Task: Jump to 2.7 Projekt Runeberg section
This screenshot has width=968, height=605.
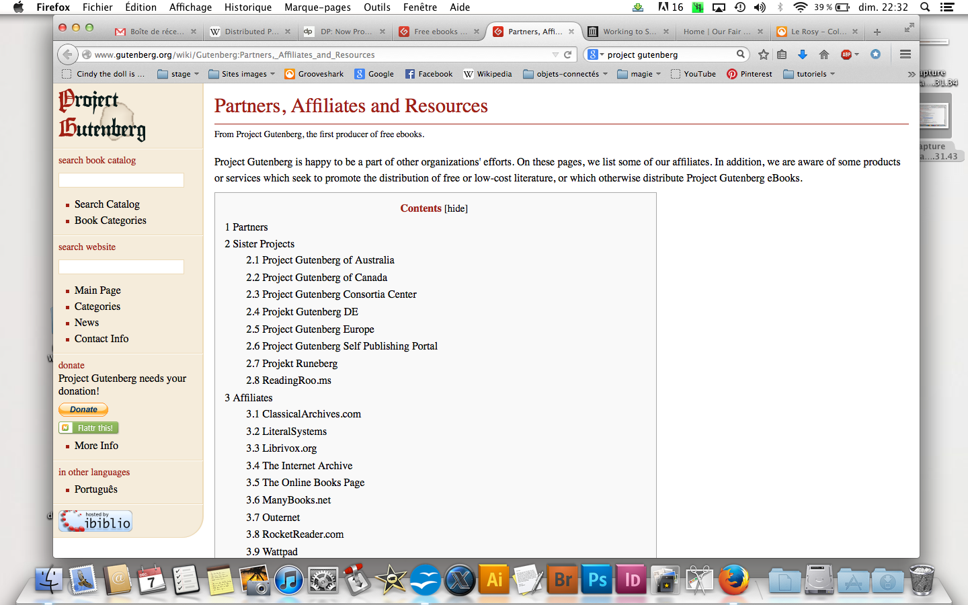Action: 292,364
